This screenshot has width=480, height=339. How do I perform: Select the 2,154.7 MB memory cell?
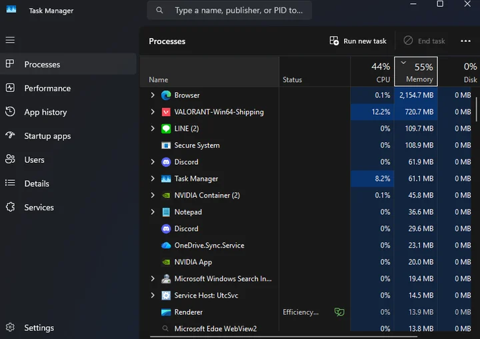point(416,95)
